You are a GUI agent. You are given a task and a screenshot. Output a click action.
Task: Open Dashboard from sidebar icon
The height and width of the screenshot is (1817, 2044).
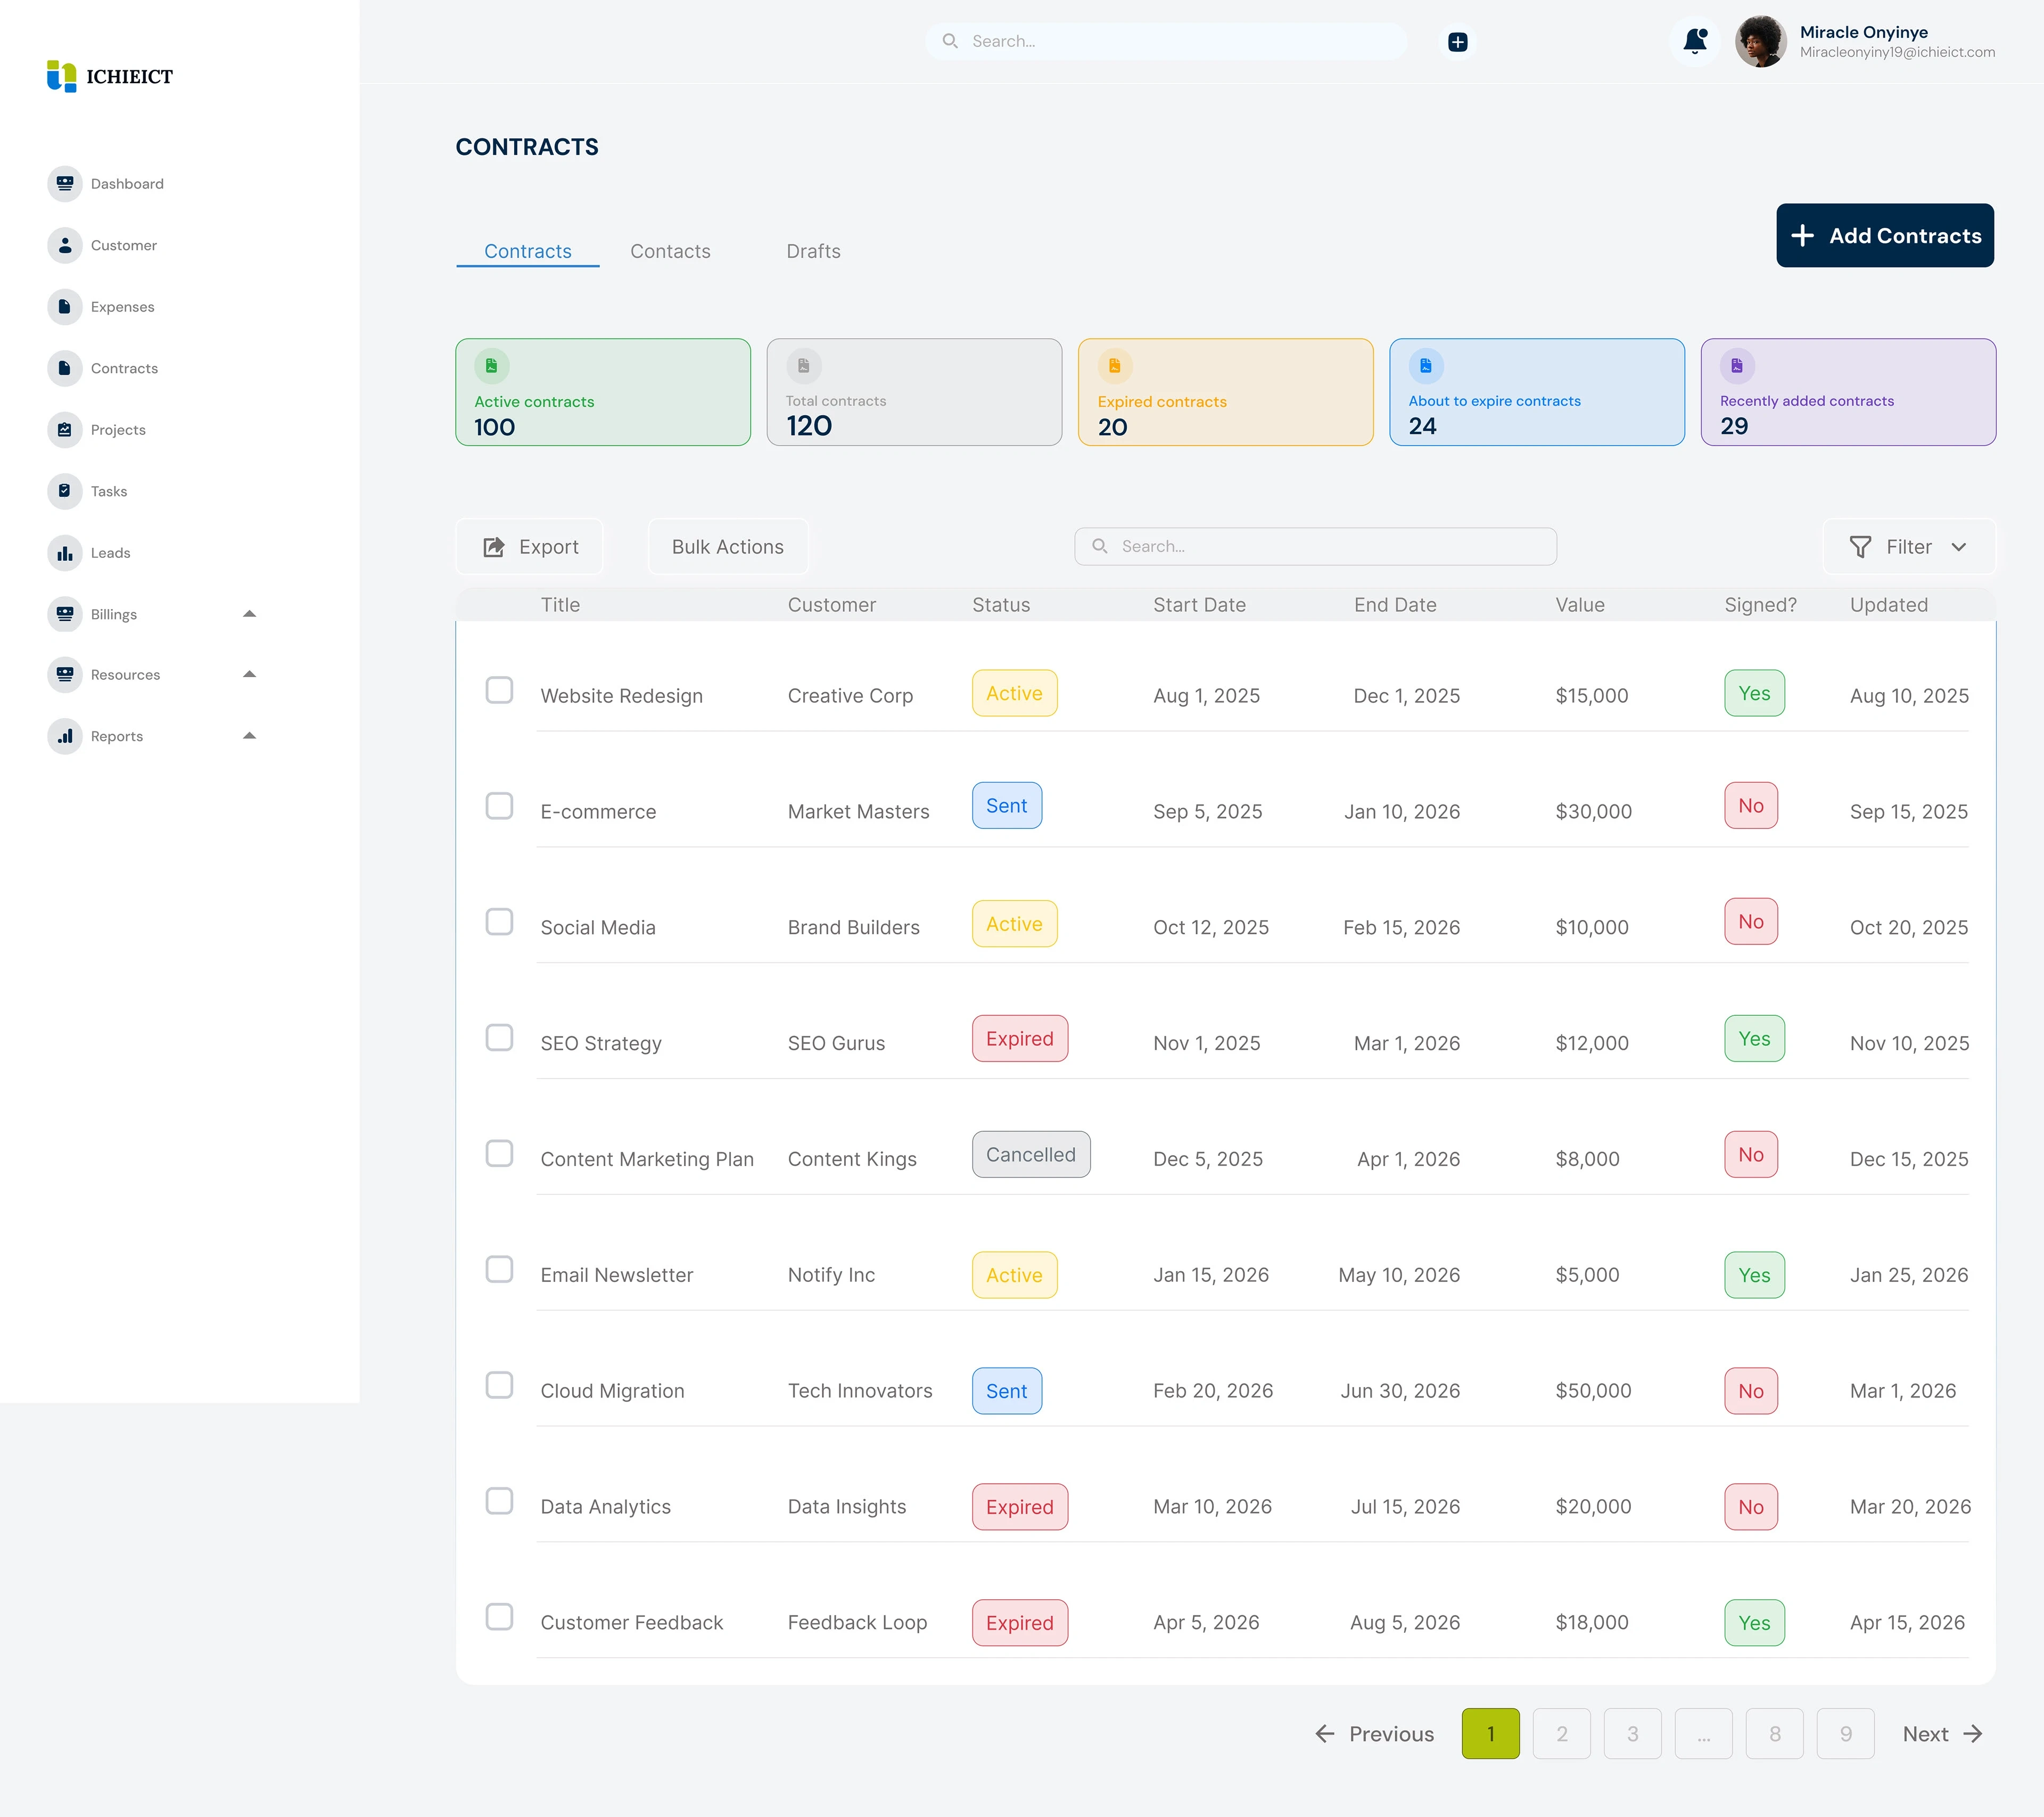65,184
